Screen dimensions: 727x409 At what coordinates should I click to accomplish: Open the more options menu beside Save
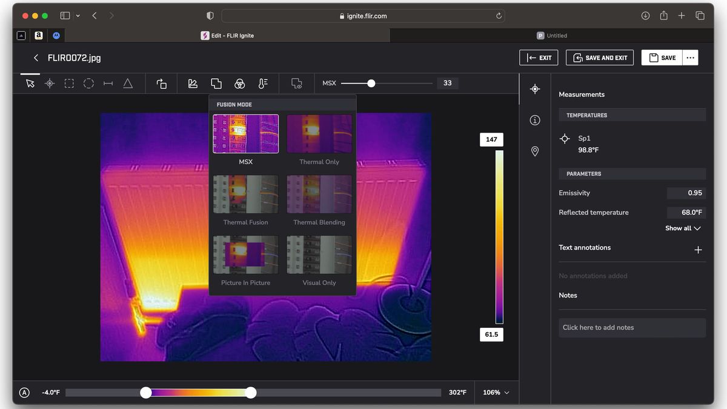tap(690, 58)
